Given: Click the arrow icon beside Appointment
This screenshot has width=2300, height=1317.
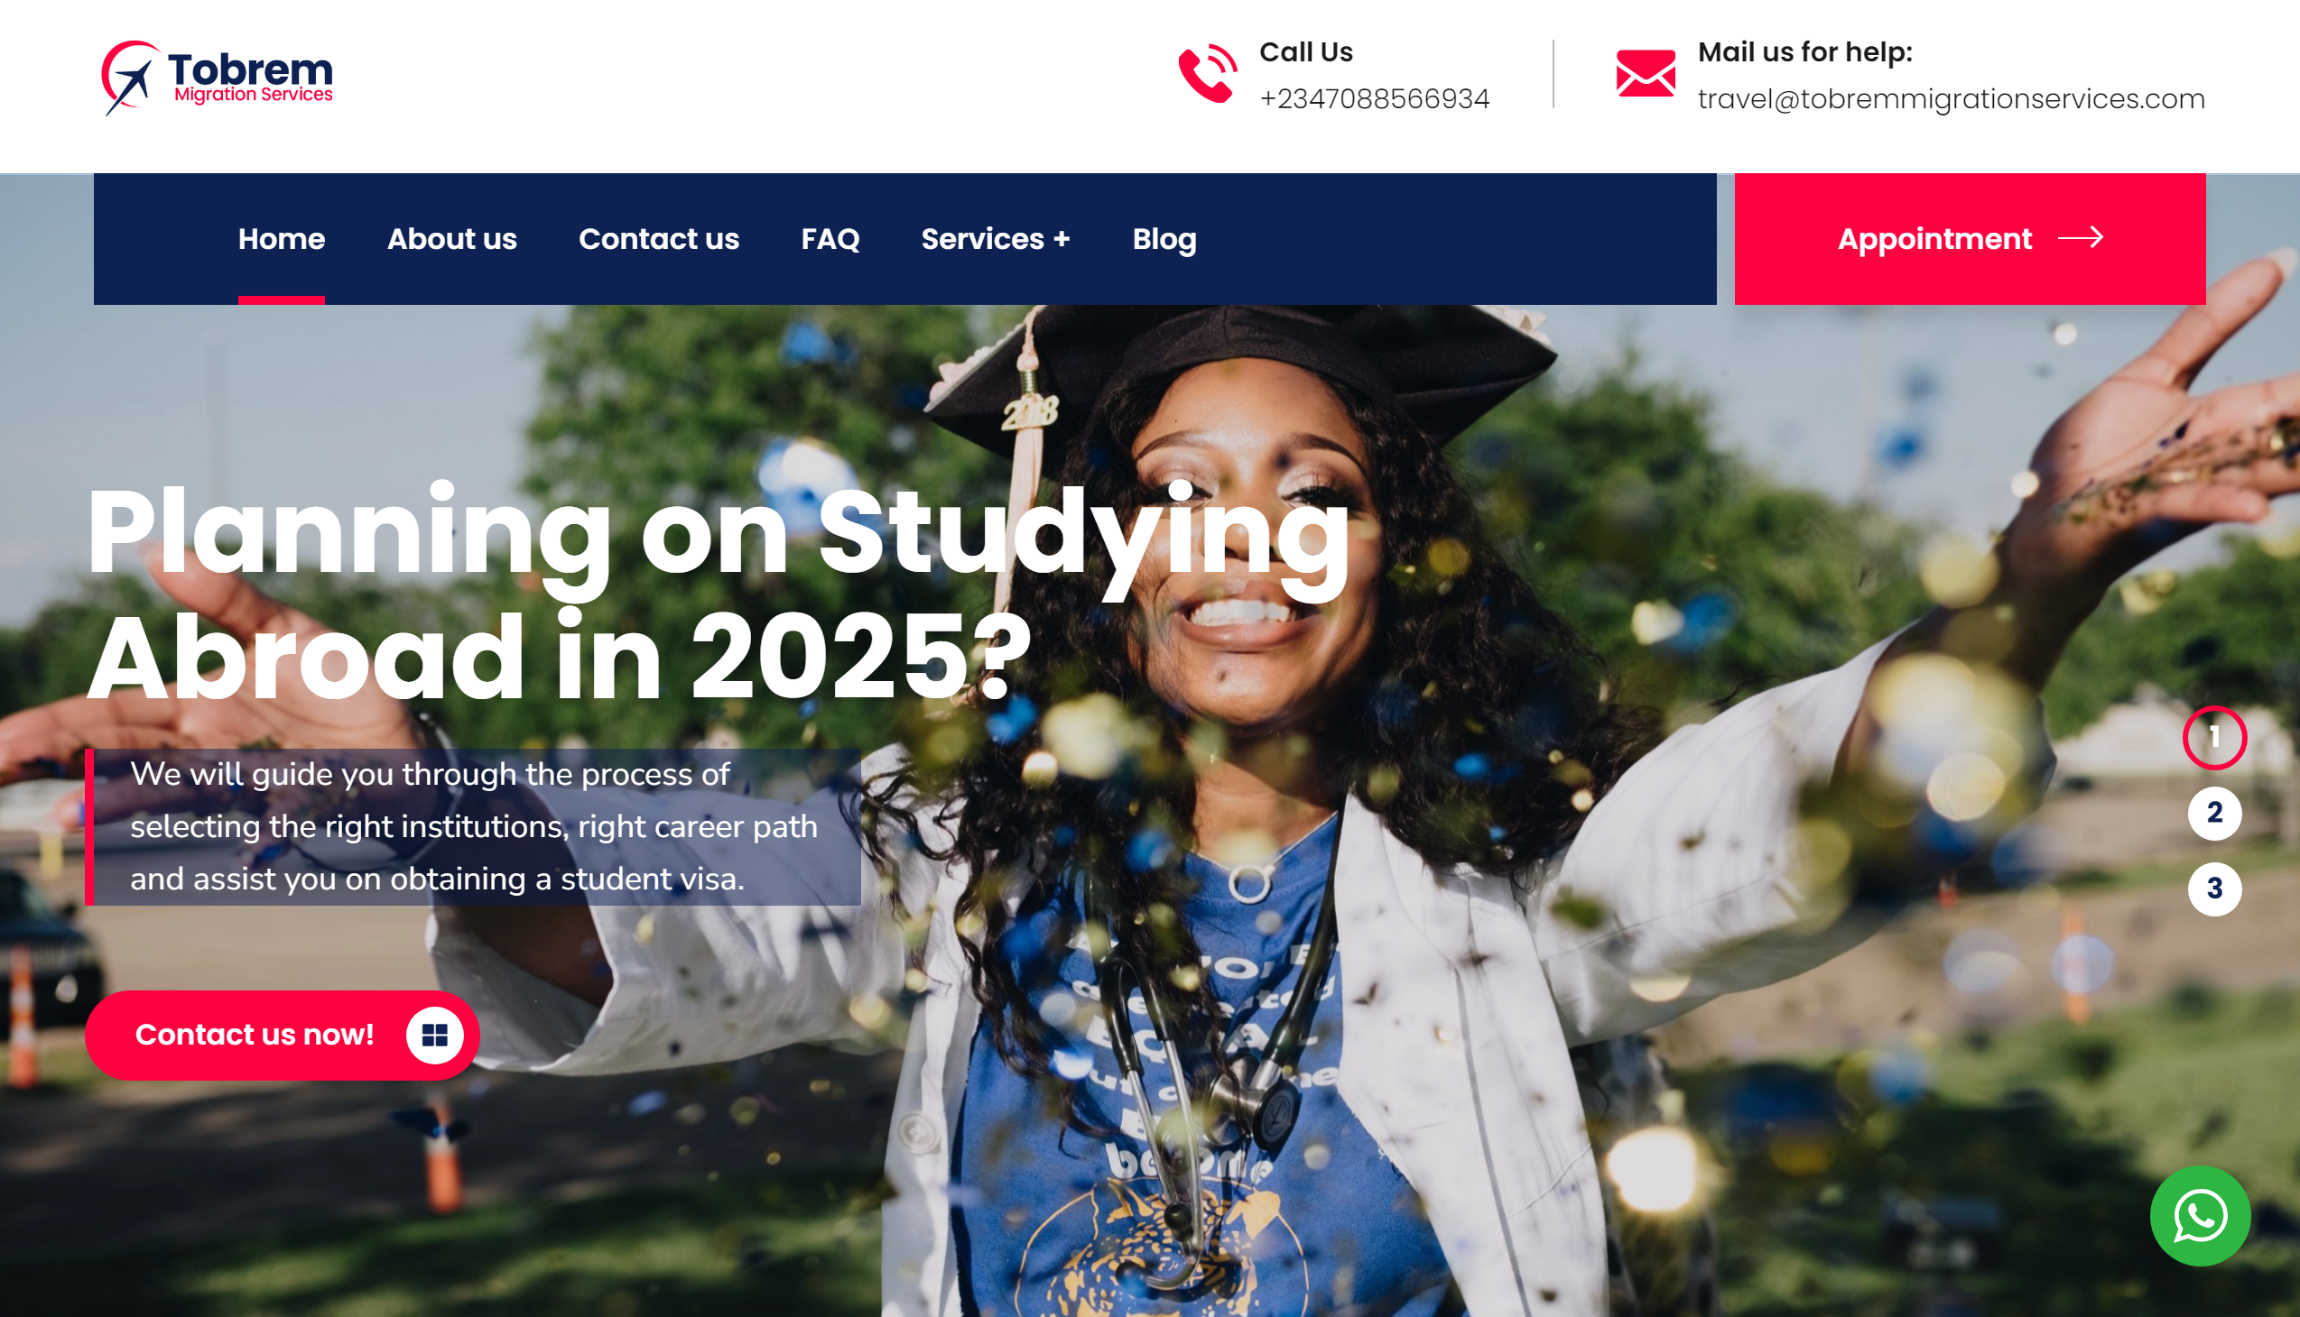Looking at the screenshot, I should point(2080,238).
